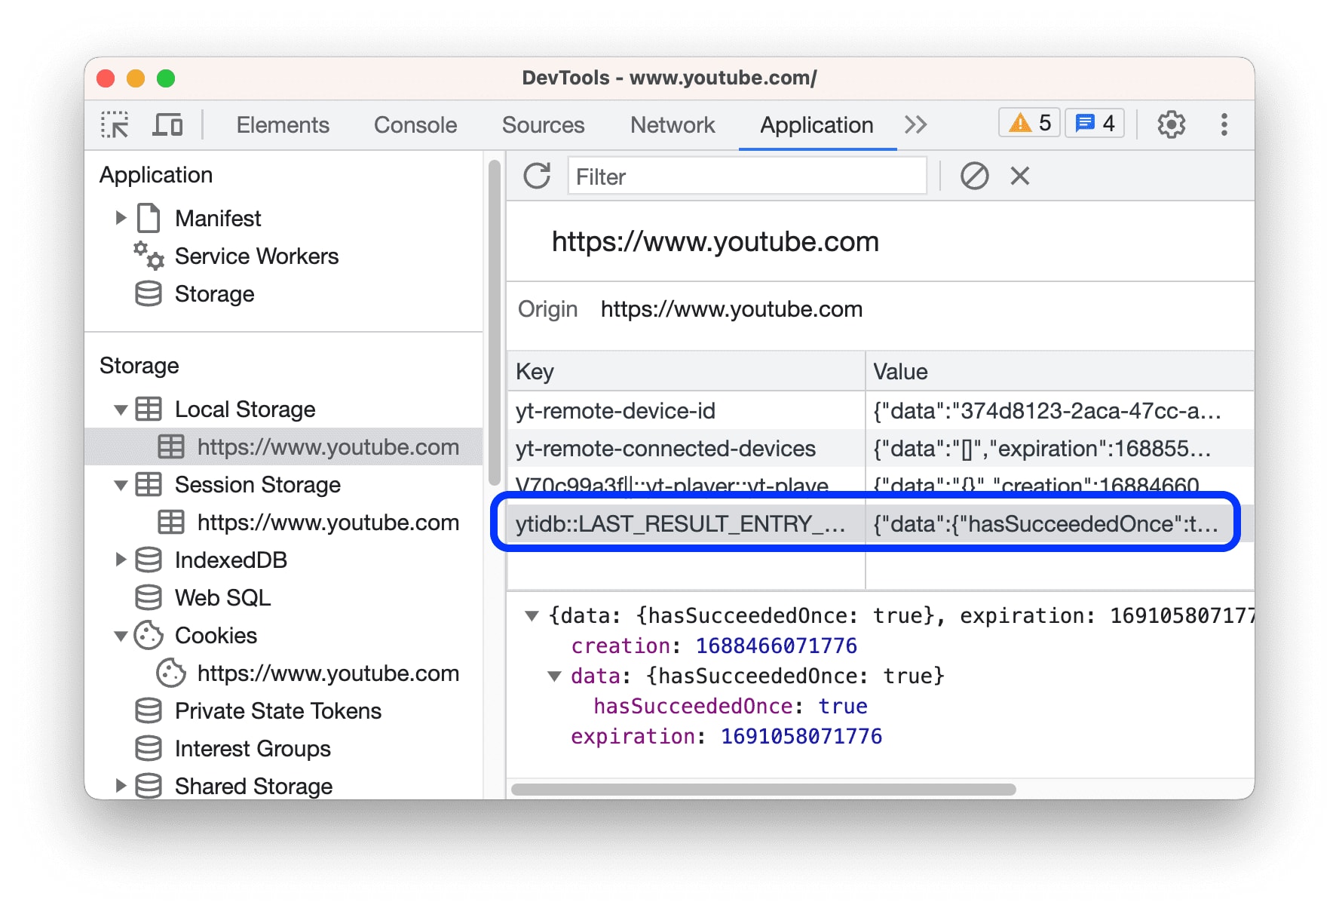Viewport: 1339px width, 911px height.
Task: Click the Manifest document icon
Action: click(x=149, y=218)
